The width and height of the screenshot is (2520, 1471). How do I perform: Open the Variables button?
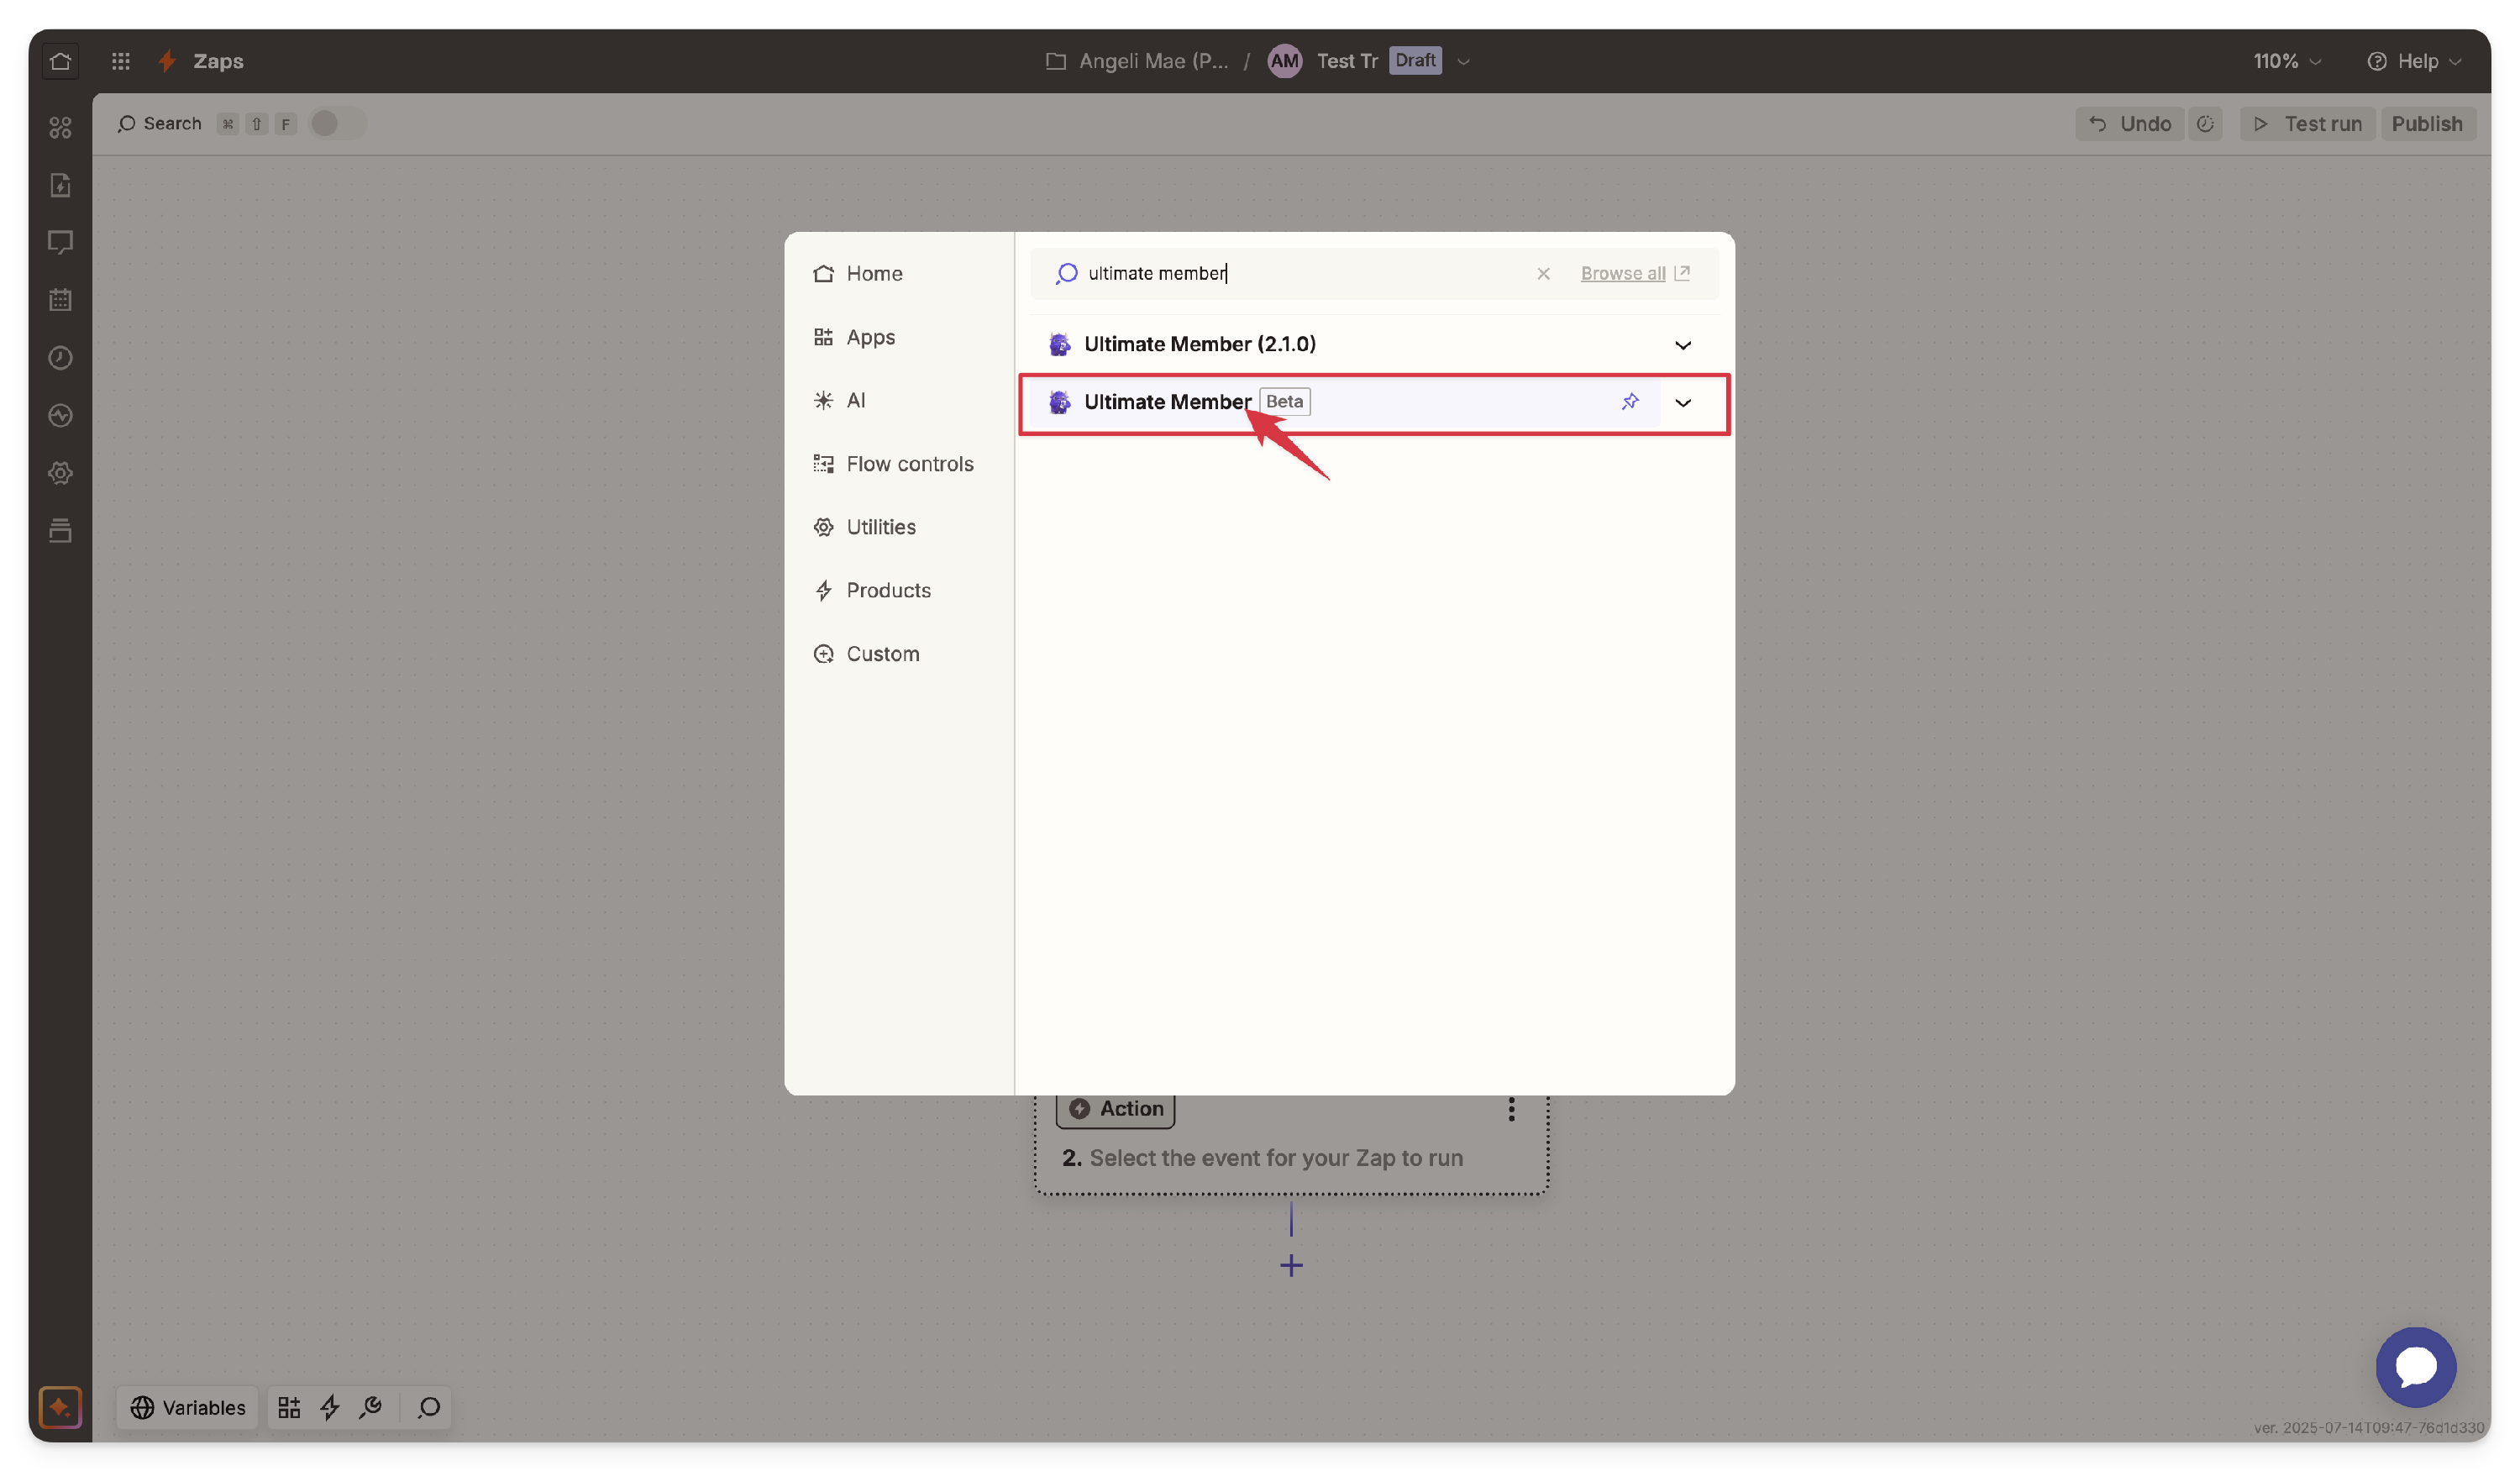click(x=187, y=1407)
